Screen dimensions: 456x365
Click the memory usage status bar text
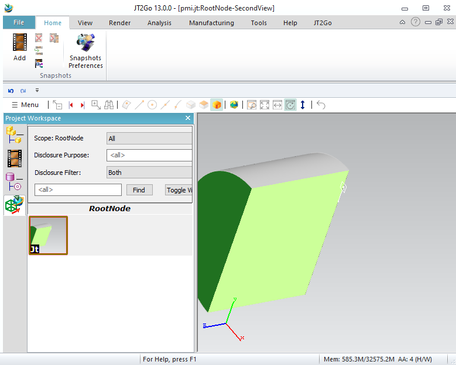pos(359,360)
